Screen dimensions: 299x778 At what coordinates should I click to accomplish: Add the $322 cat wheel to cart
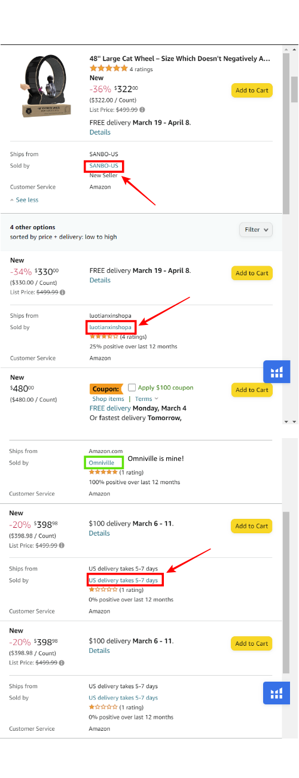tap(252, 90)
